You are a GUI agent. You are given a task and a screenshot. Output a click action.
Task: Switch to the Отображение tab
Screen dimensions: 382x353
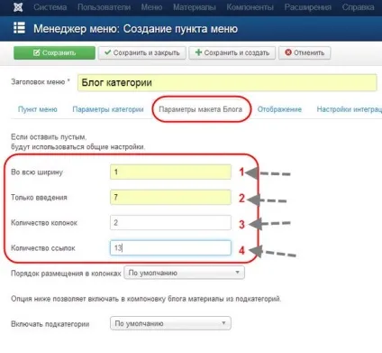[x=279, y=109]
